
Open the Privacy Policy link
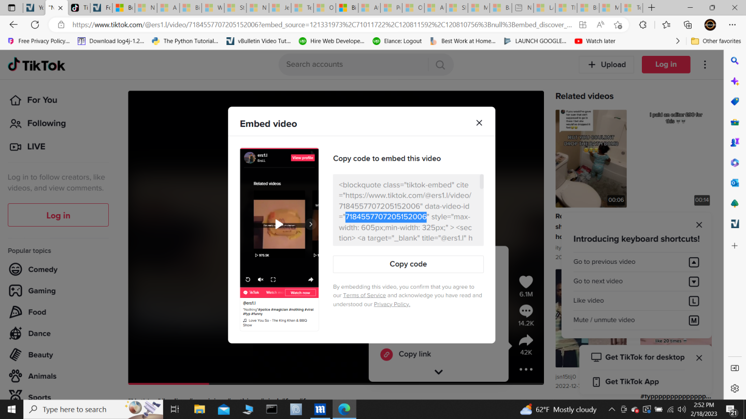(392, 304)
